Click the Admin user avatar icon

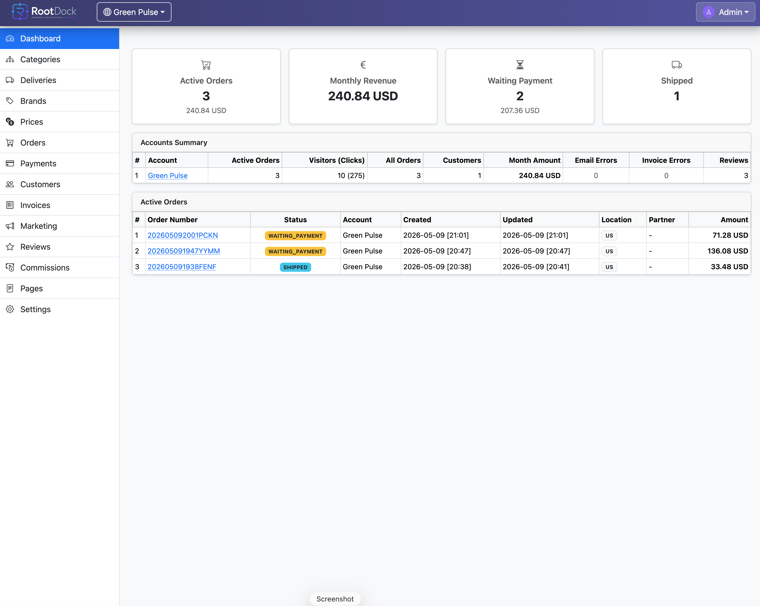pyautogui.click(x=708, y=12)
